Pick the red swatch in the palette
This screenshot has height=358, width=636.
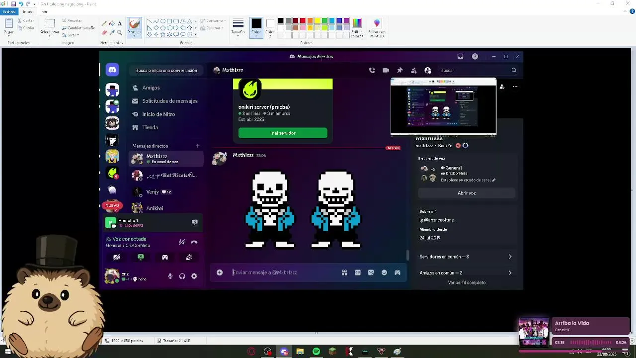303,20
